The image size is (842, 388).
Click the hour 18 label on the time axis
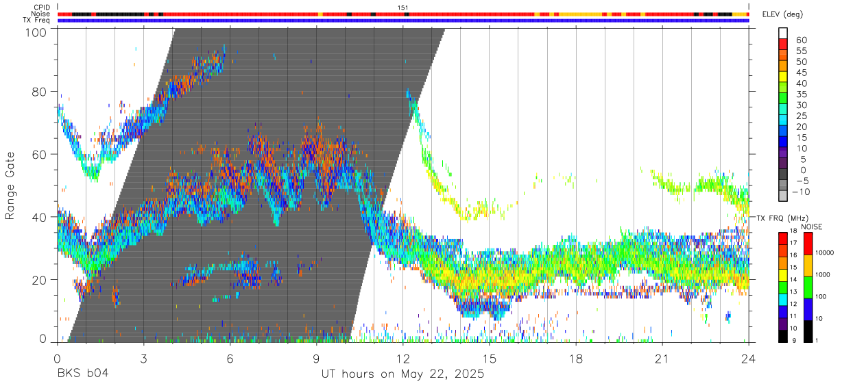576,359
